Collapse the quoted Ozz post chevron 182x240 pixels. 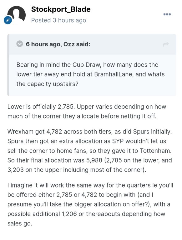19,44
